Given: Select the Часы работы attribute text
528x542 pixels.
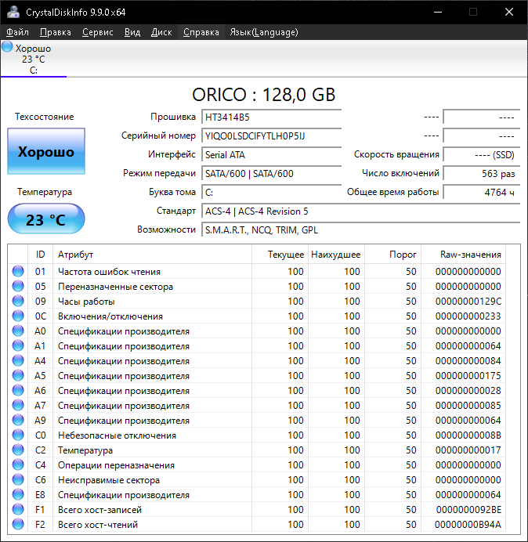Looking at the screenshot, I should point(86,302).
